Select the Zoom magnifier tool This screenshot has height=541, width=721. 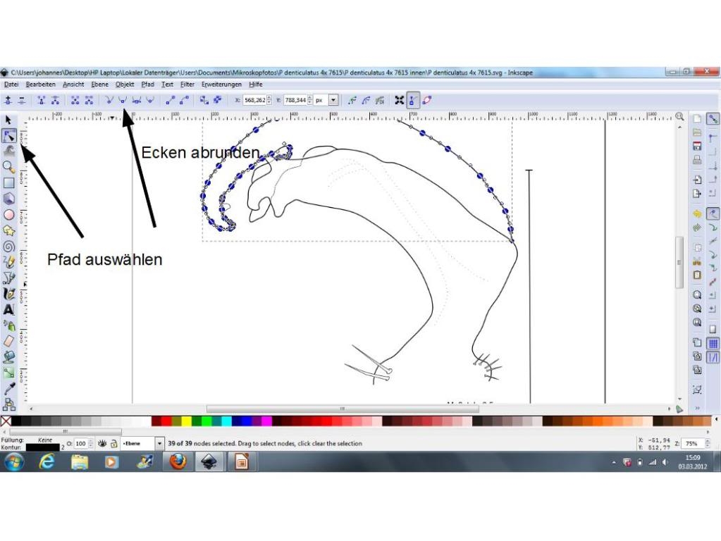point(9,167)
